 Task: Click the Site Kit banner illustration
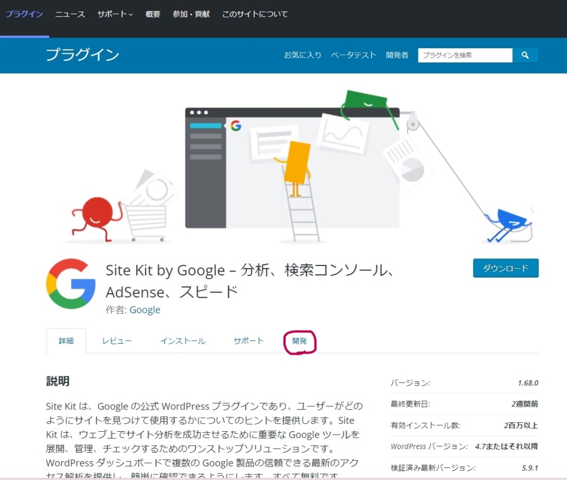(300, 166)
